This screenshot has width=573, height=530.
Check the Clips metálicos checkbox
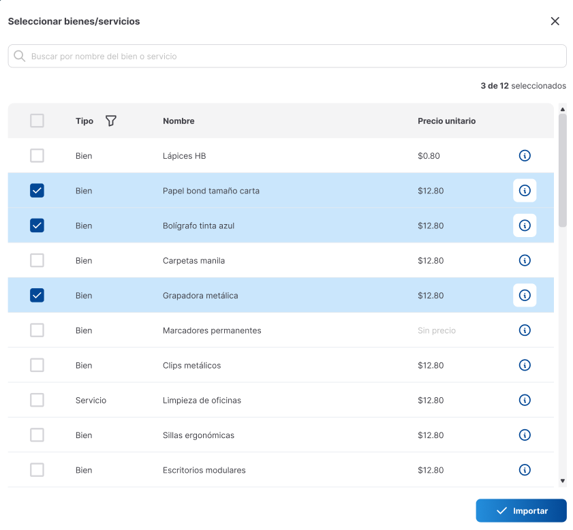coord(37,365)
